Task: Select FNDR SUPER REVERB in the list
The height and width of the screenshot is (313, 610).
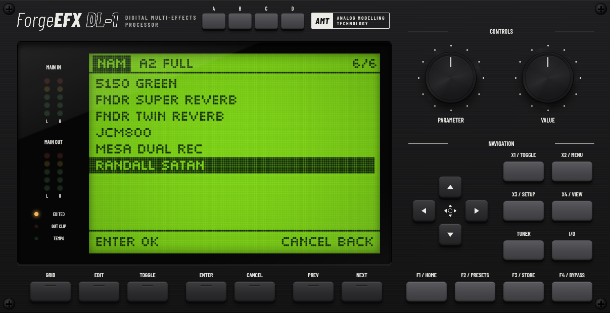Action: tap(232, 100)
